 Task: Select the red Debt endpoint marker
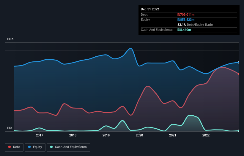239,74
